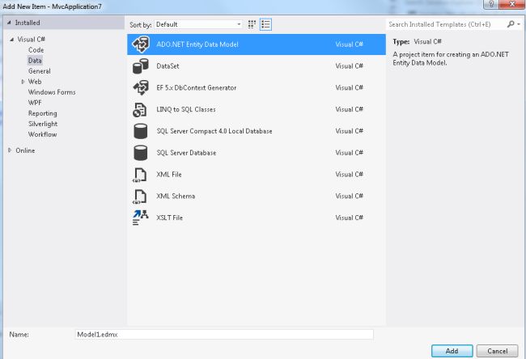Select the Workflow category
526x359 pixels.
coord(42,134)
